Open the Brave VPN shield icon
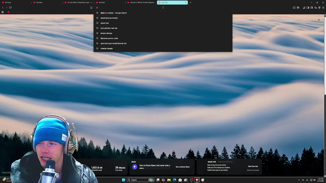 (319, 8)
